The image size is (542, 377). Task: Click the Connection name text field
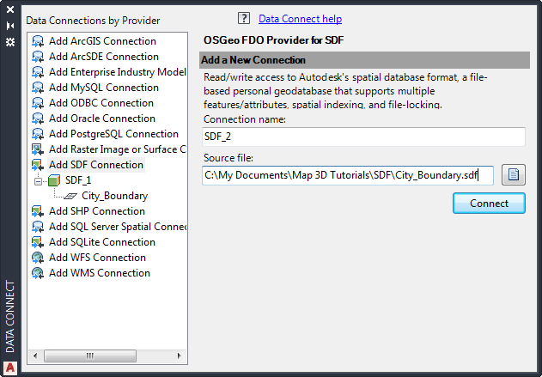[x=363, y=137]
